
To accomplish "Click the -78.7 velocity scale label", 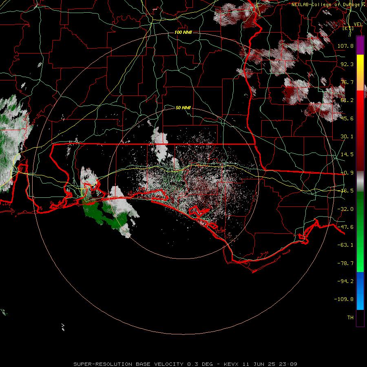I will point(345,263).
